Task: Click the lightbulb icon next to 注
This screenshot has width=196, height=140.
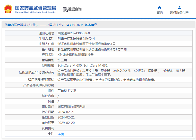Action: (49, 134)
